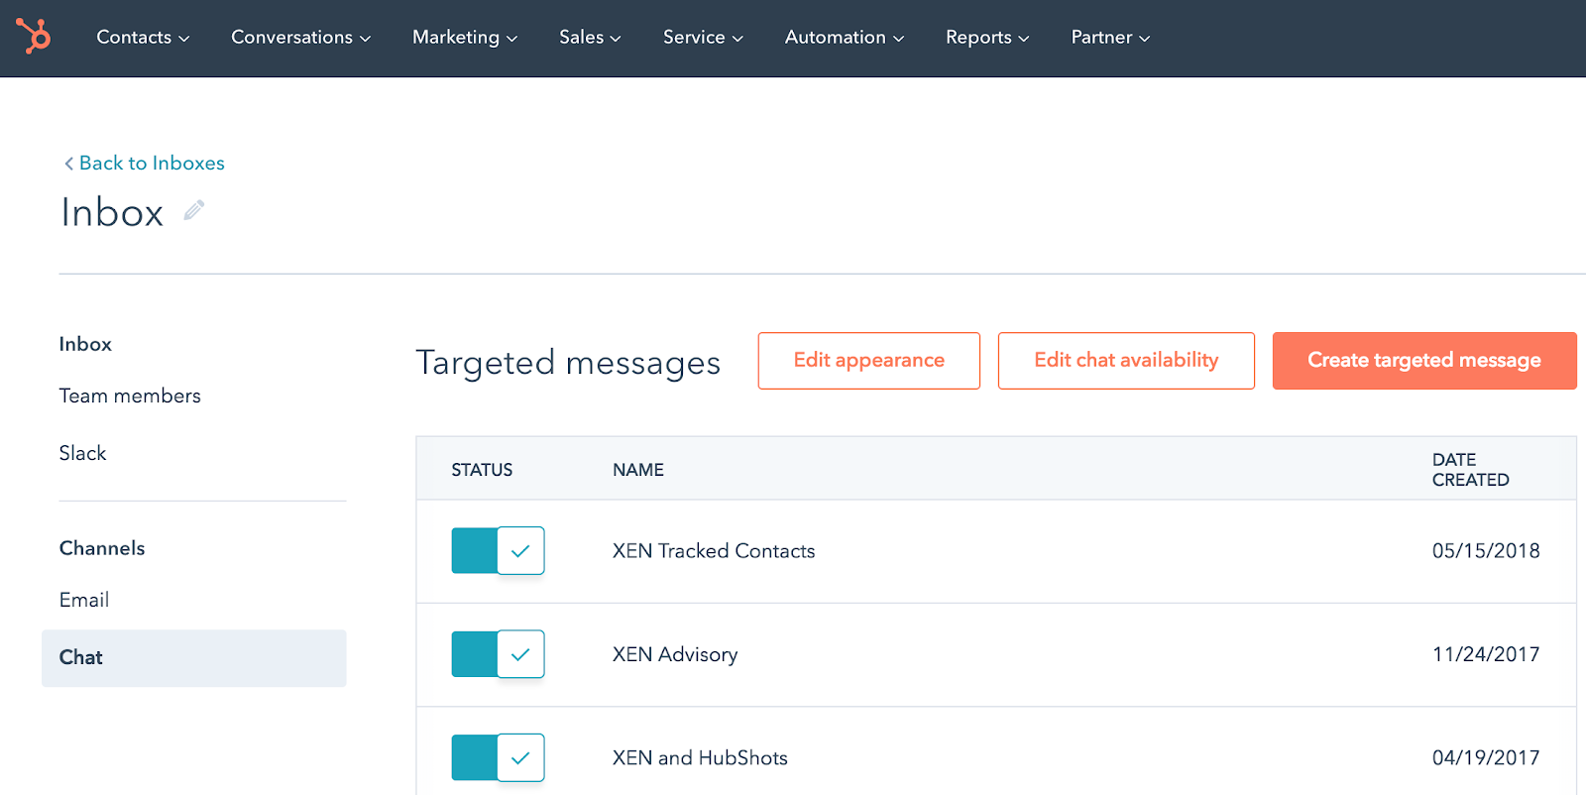Image resolution: width=1586 pixels, height=795 pixels.
Task: Click the 04/19/2017 date cell
Action: pos(1486,758)
